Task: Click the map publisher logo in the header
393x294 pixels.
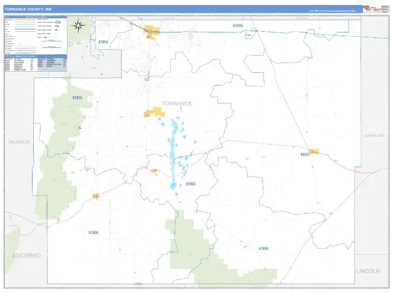Action: [372, 9]
